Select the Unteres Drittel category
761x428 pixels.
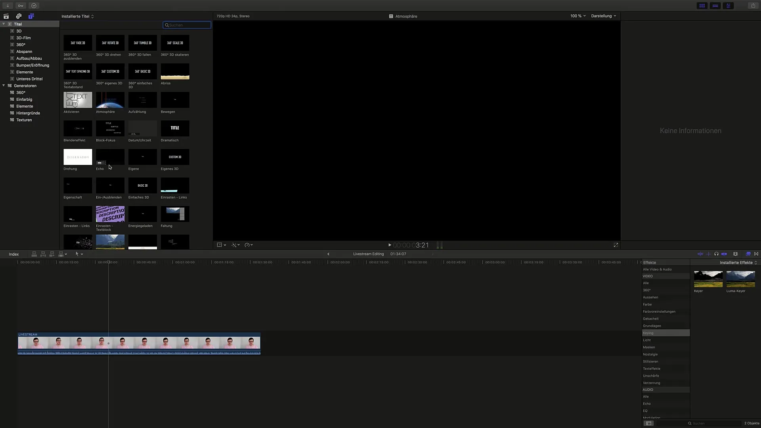(x=29, y=79)
